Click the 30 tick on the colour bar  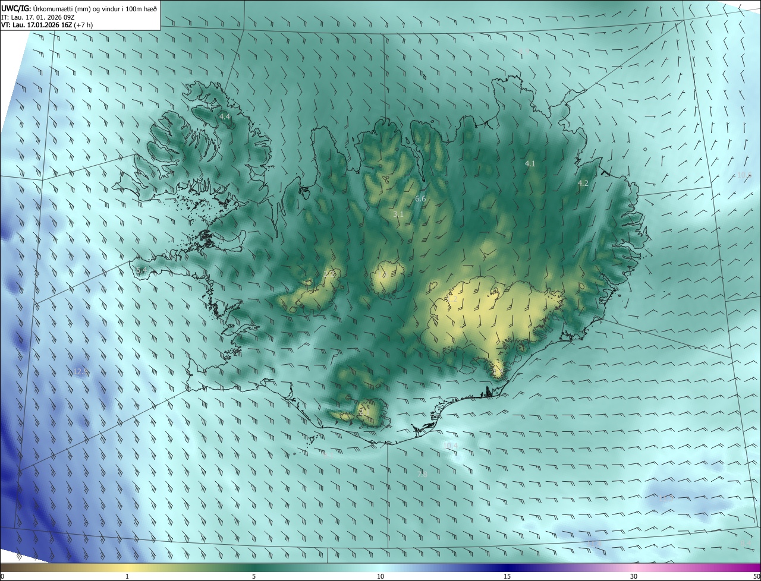pos(634,576)
